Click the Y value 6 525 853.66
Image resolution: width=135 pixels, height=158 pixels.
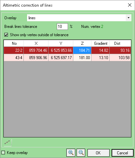pos(61,50)
